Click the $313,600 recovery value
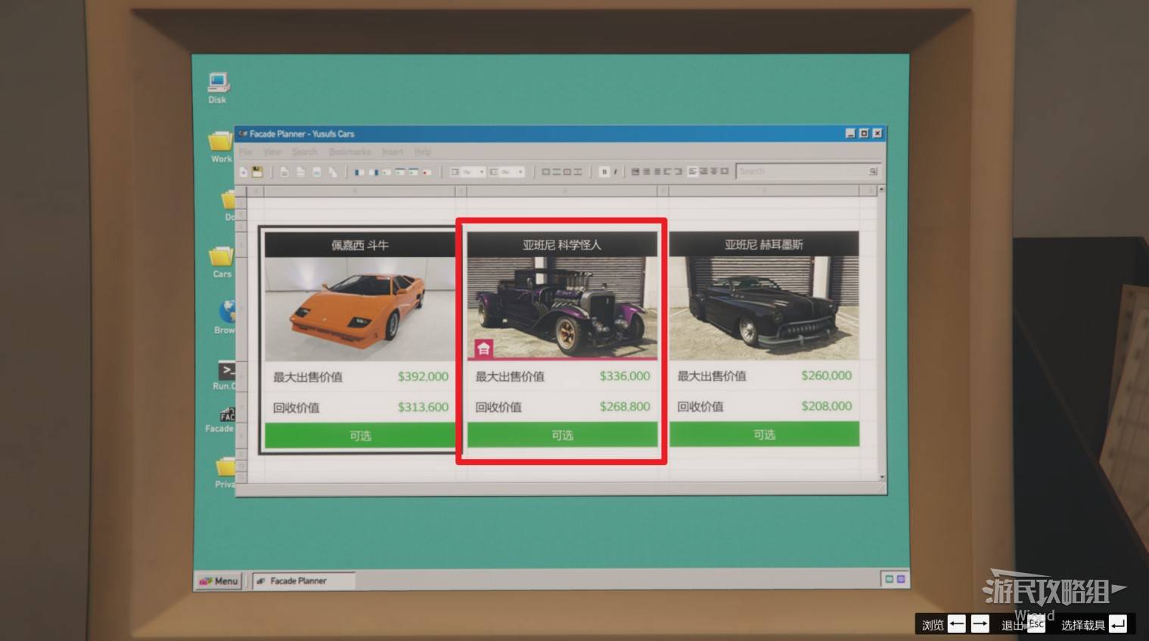 click(423, 407)
